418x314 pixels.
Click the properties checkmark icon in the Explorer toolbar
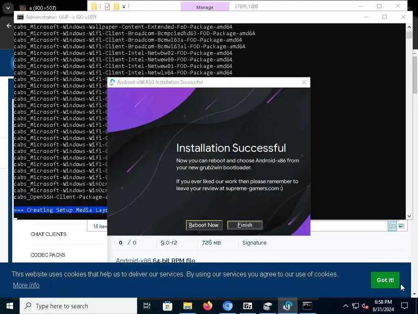click(107, 7)
